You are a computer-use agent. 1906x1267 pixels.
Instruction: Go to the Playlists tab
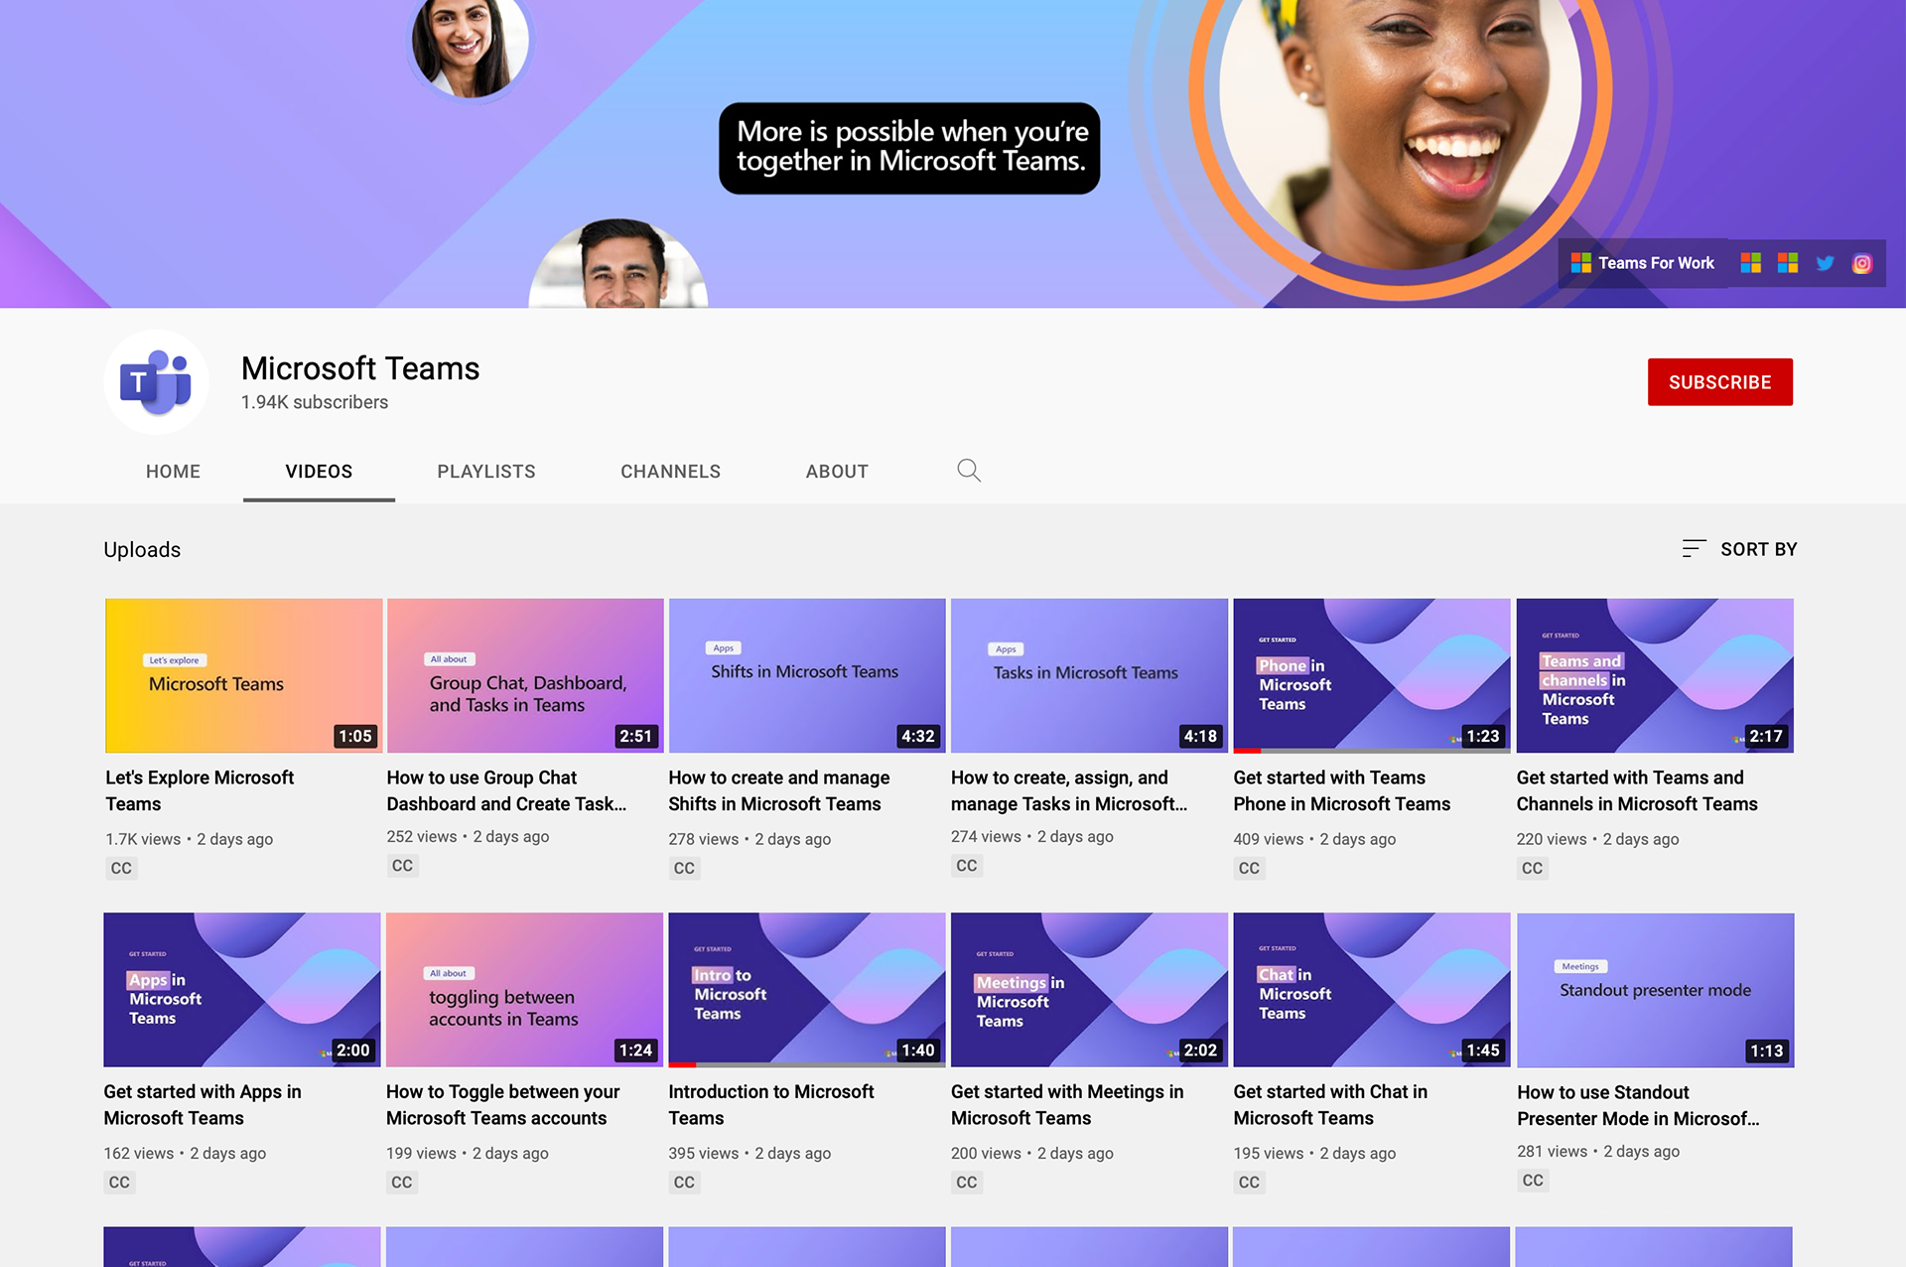click(x=486, y=472)
